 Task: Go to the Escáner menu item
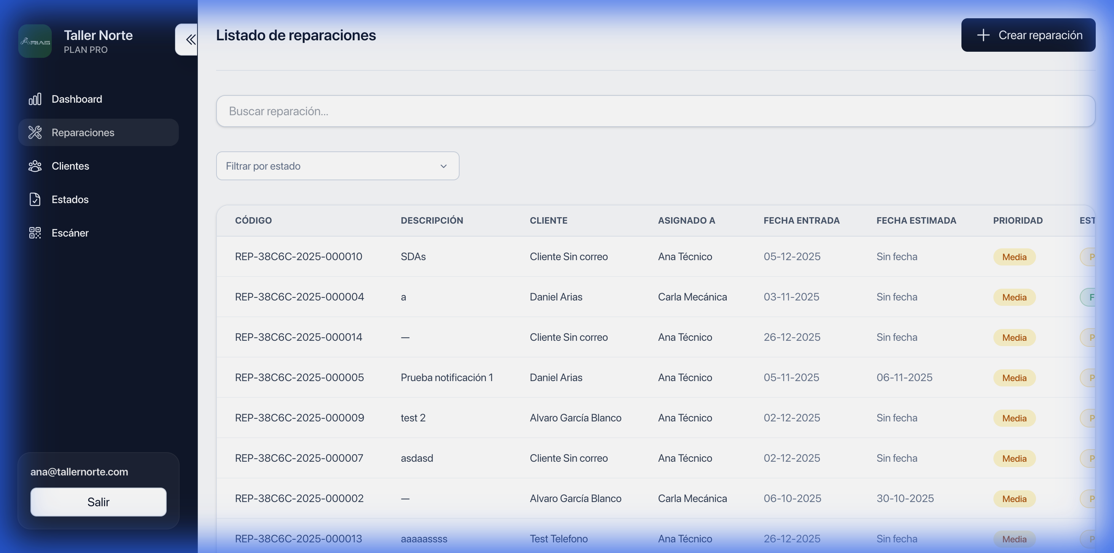70,233
